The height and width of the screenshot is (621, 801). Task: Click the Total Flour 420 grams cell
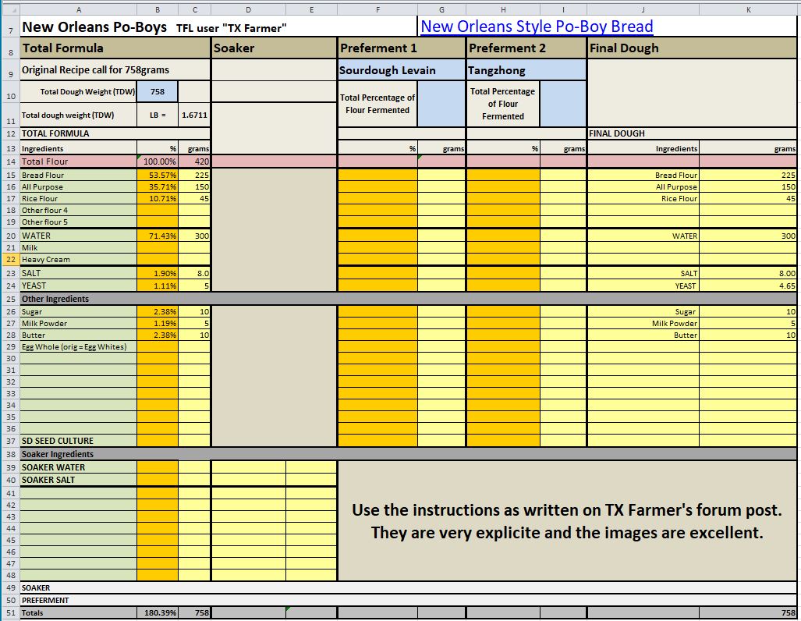(194, 161)
